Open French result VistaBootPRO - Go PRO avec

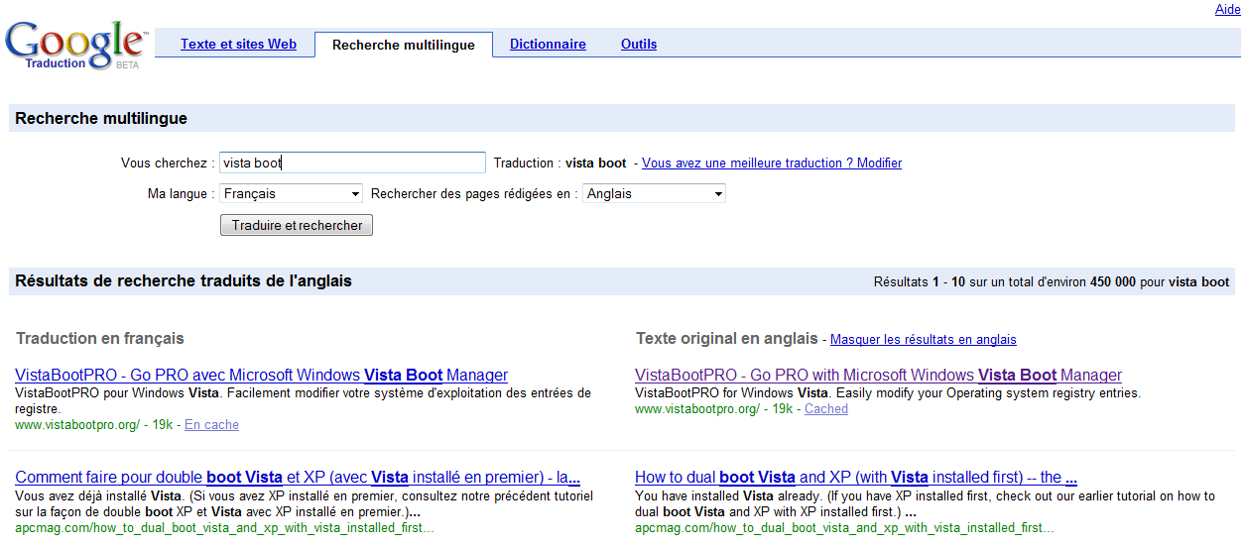[262, 376]
